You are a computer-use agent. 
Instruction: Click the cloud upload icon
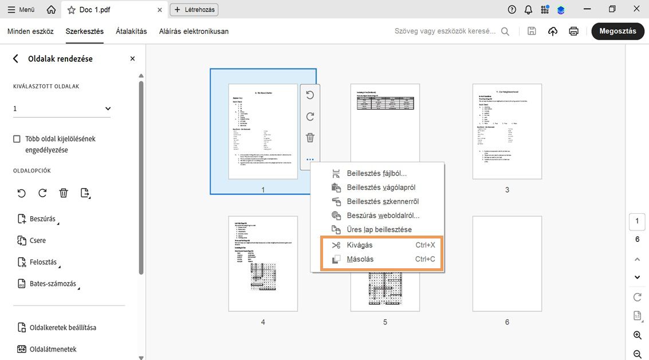pos(553,31)
